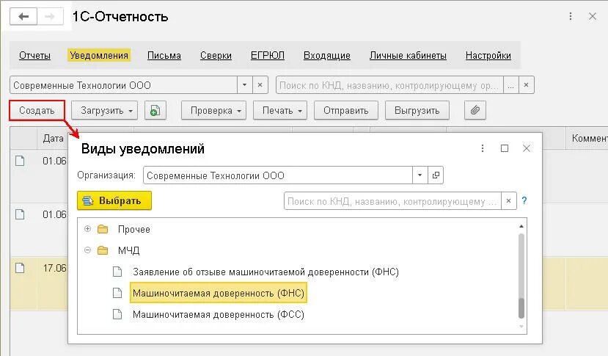Switch to the Уведомления tab
Viewport: 608px width, 356px height.
99,56
